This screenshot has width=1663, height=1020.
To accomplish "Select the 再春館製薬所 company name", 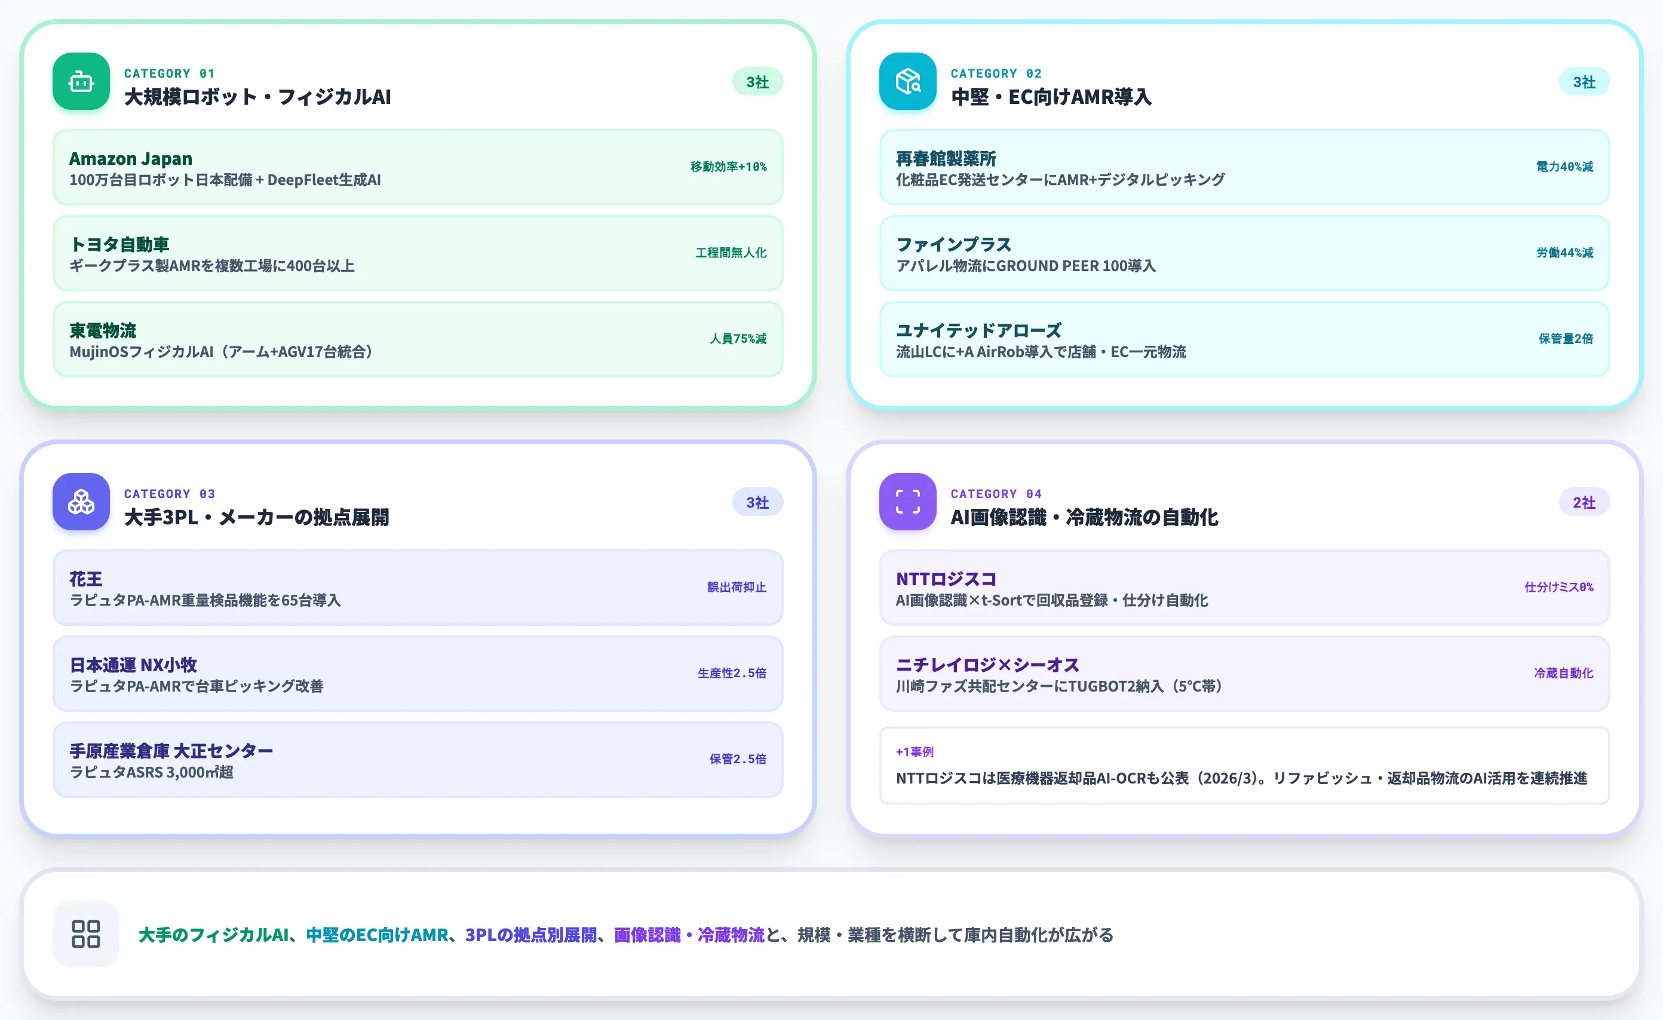I will tap(946, 158).
